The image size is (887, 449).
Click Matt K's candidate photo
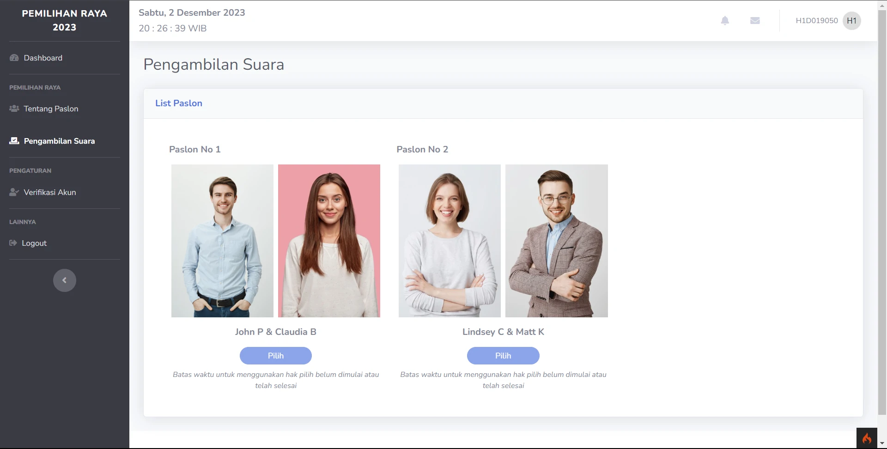556,241
